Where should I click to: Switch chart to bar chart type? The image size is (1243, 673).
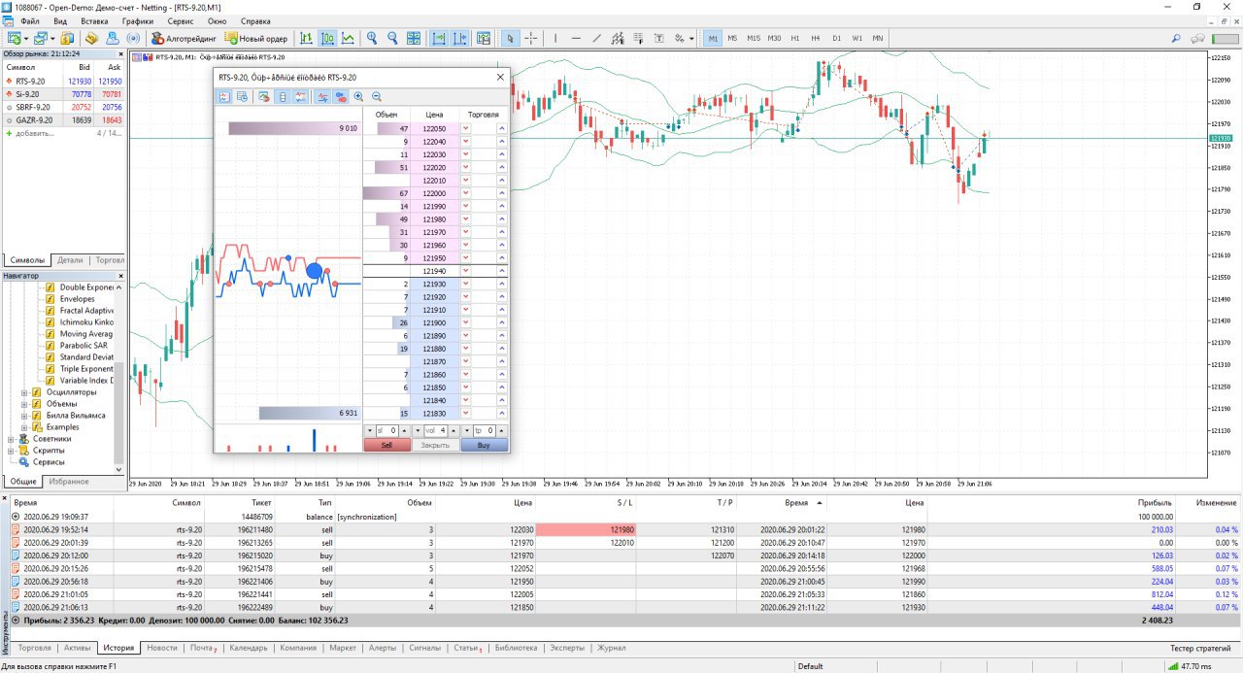(x=306, y=39)
